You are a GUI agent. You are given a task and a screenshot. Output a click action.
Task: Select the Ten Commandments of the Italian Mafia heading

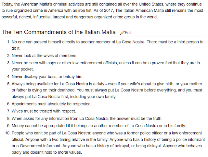(58, 32)
